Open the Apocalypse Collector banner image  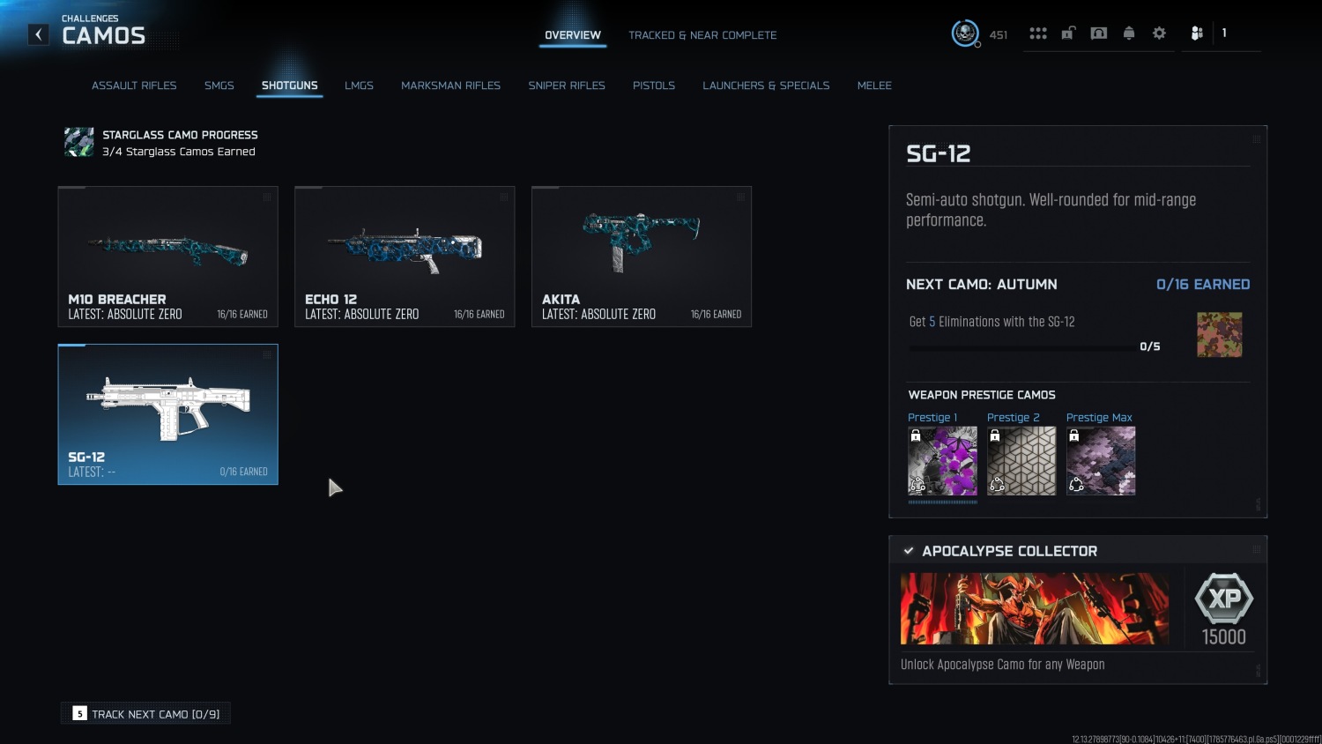click(x=1035, y=608)
